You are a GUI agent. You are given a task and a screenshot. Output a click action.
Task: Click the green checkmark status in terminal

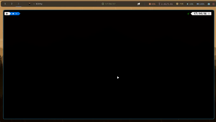[188, 14]
